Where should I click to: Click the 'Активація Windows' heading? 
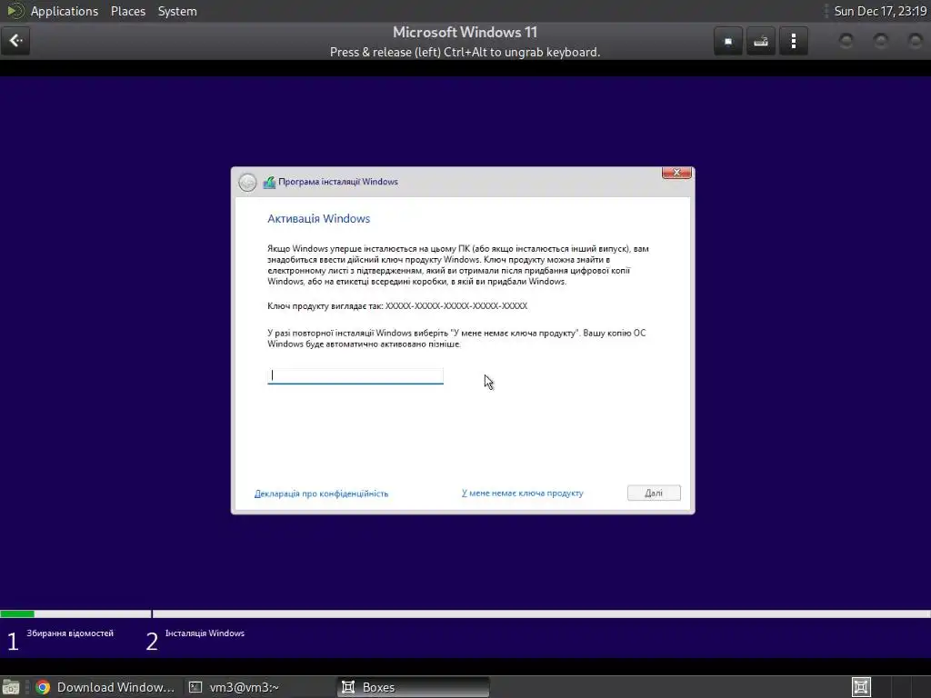(319, 219)
